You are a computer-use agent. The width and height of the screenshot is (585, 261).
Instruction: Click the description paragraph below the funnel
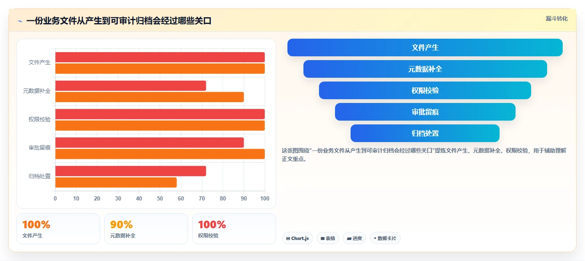coord(424,155)
